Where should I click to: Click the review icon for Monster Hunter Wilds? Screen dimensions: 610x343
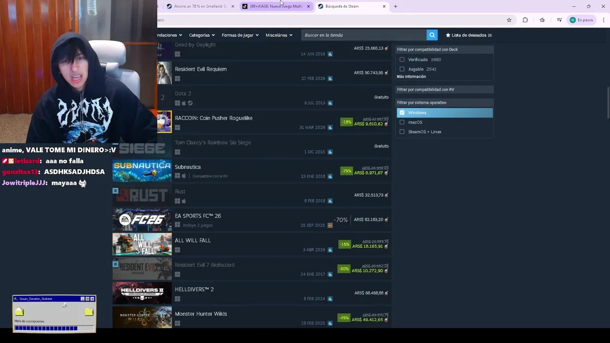point(330,323)
